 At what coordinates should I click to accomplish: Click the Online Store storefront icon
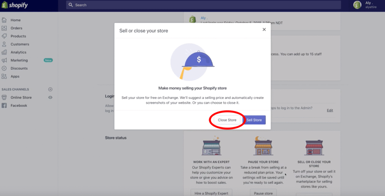tap(4, 97)
